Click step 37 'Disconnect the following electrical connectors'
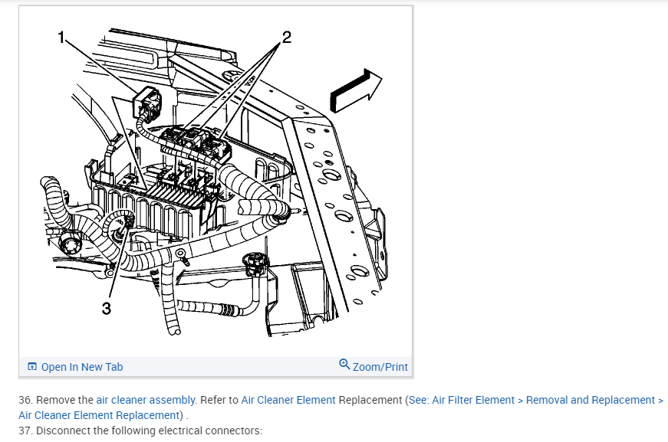 coord(140,431)
